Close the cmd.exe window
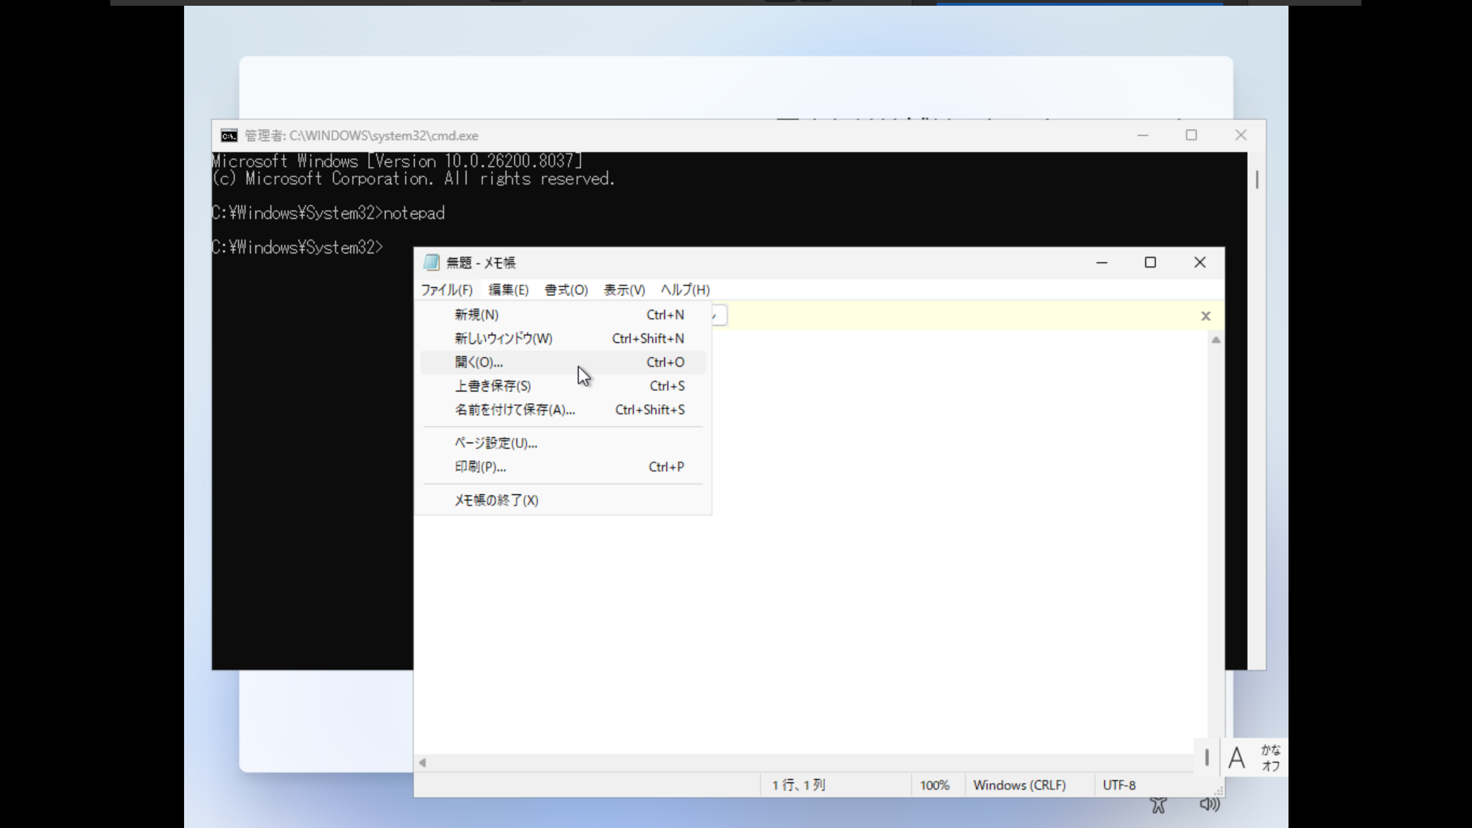 1241,135
